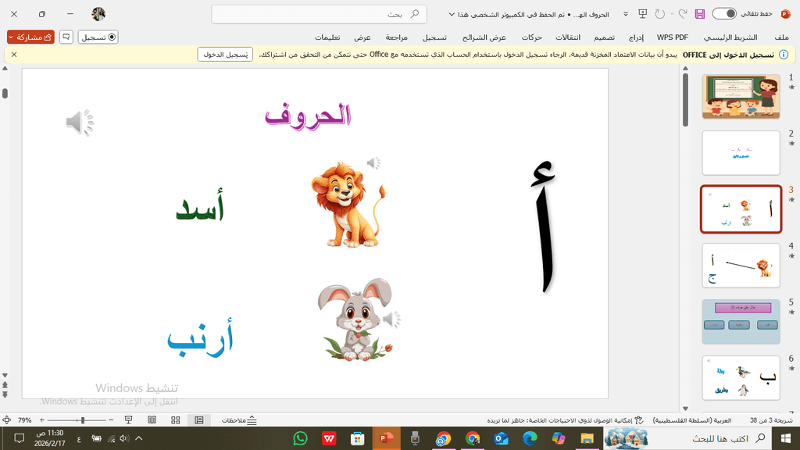Image resolution: width=800 pixels, height=450 pixels.
Task: Open the notification center on taskbar
Action: [x=19, y=438]
